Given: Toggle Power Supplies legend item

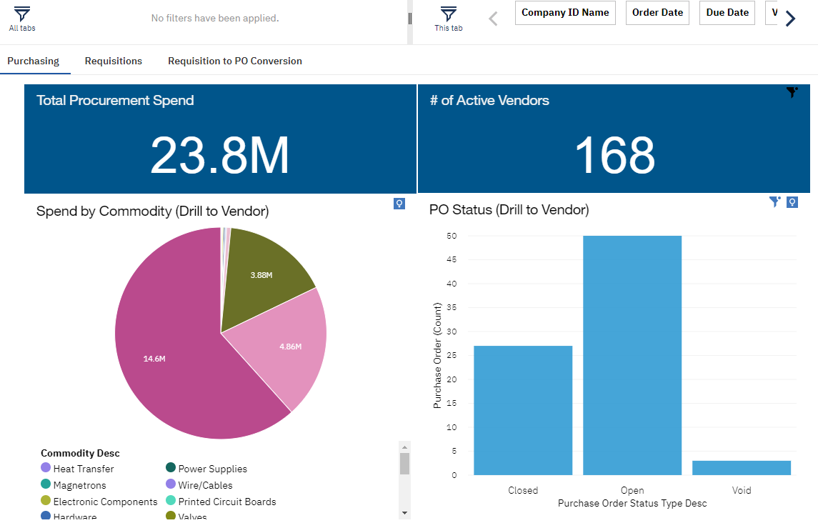Looking at the screenshot, I should click(212, 469).
